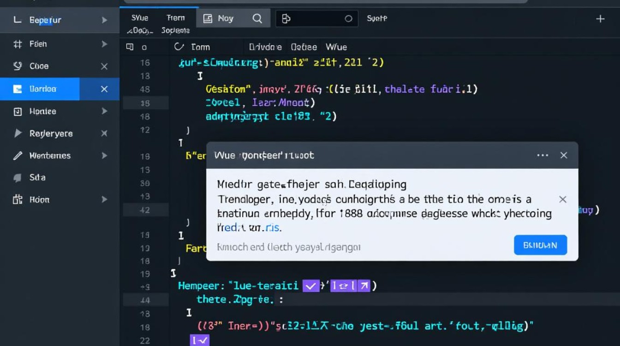Click line number 42 in the gutter
Viewport: 620px width, 346px height.
coord(144,210)
